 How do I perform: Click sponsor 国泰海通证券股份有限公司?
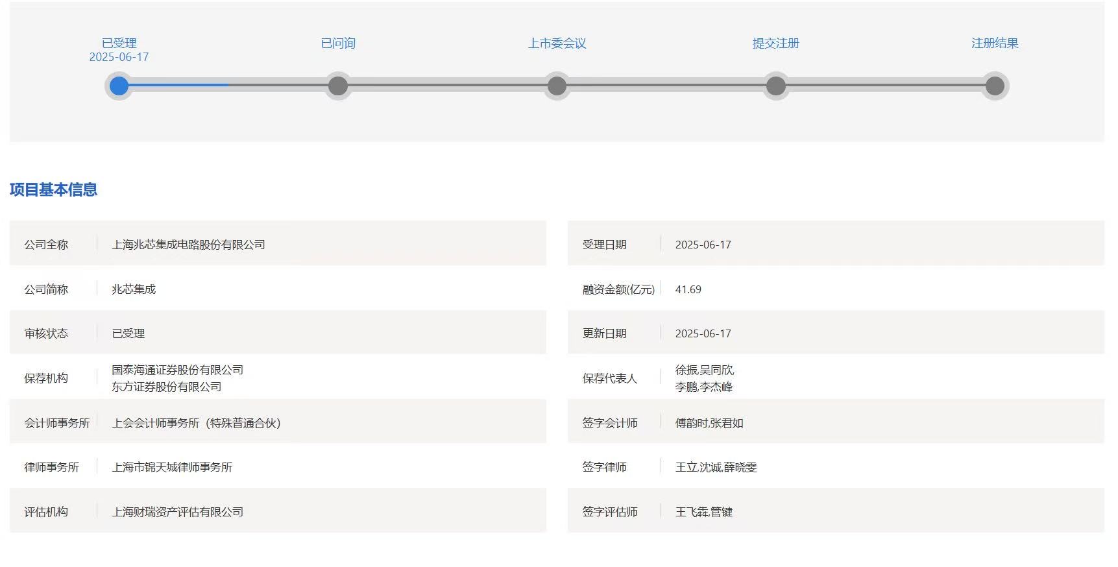coord(177,370)
